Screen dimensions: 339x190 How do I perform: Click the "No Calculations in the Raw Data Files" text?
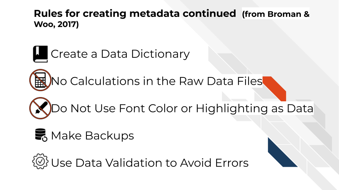pos(157,81)
